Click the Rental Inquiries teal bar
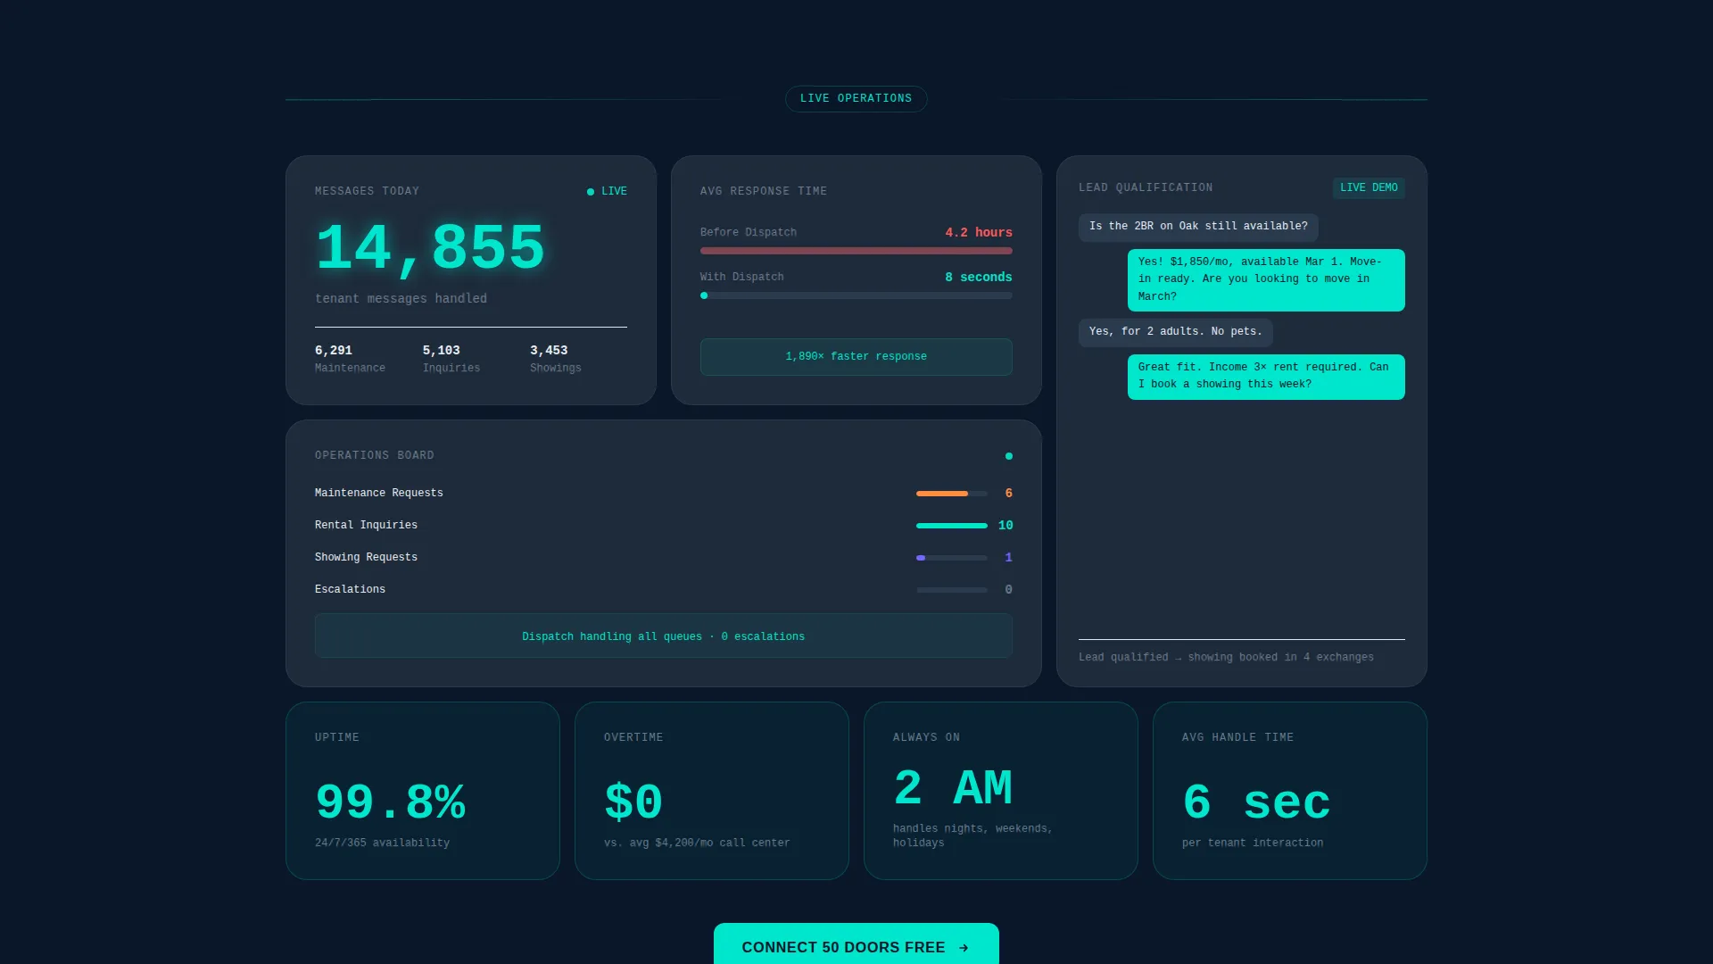 [951, 526]
